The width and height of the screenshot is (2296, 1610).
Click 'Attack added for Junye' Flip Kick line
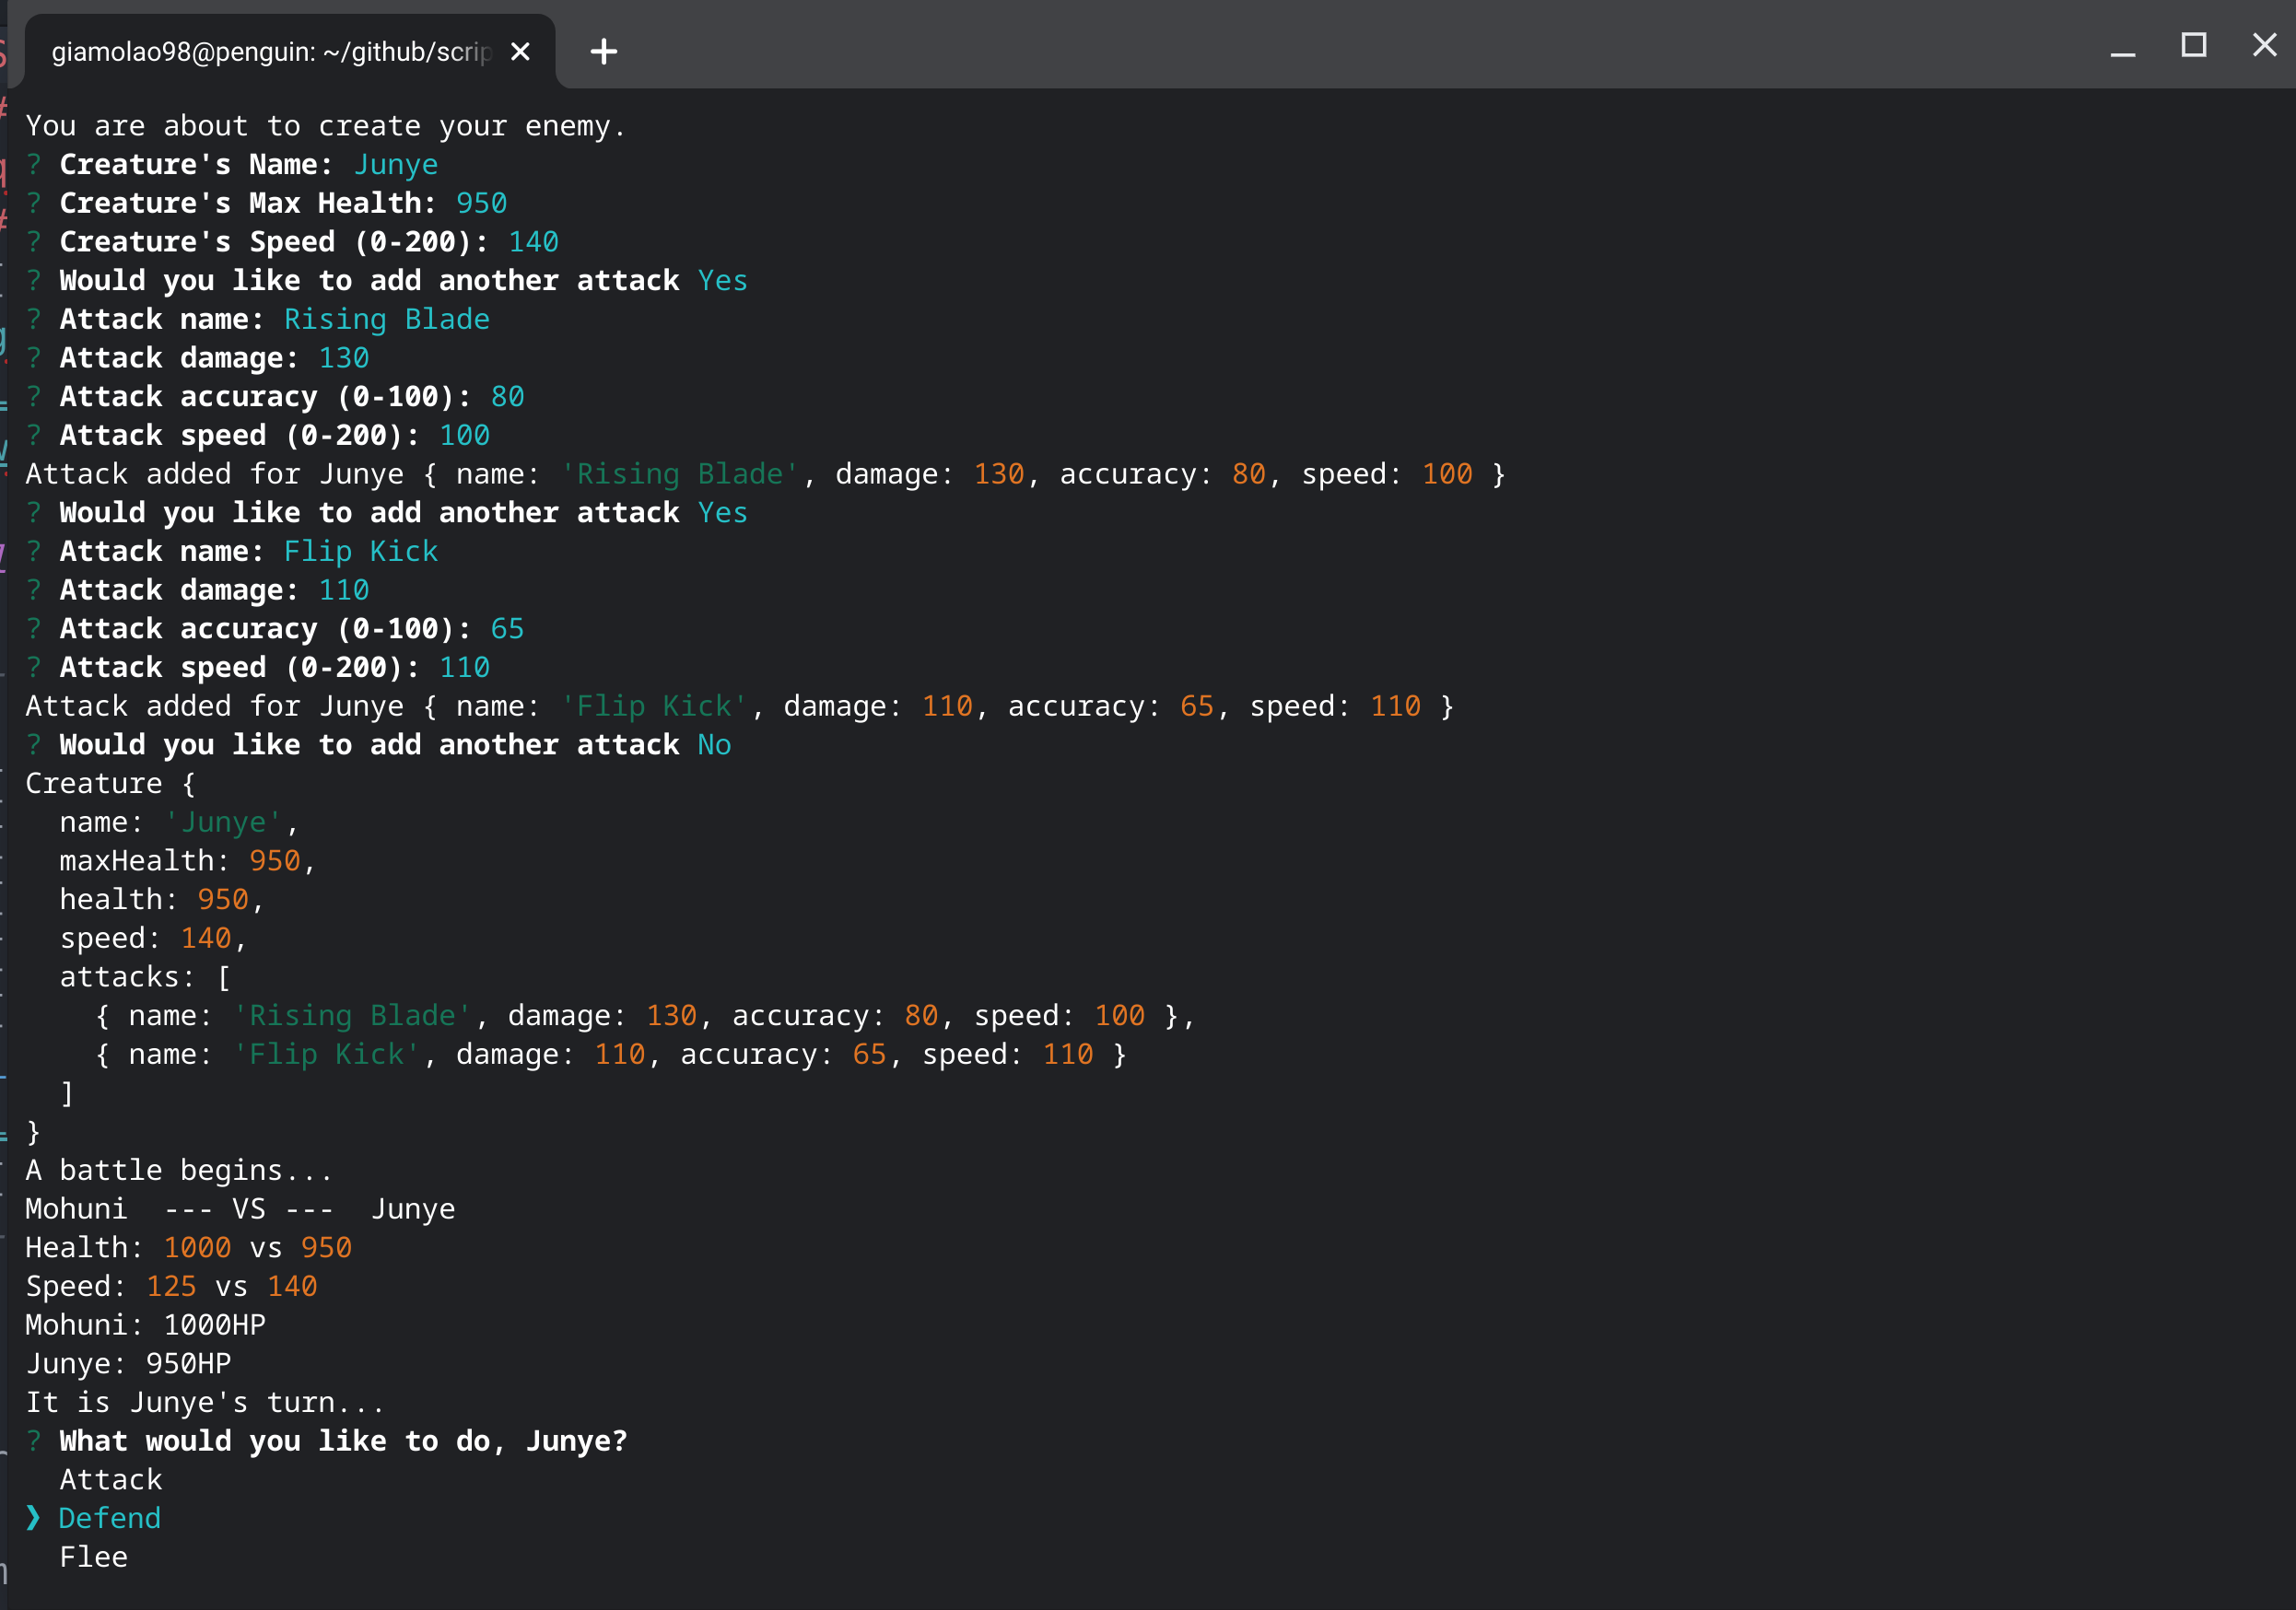point(740,706)
